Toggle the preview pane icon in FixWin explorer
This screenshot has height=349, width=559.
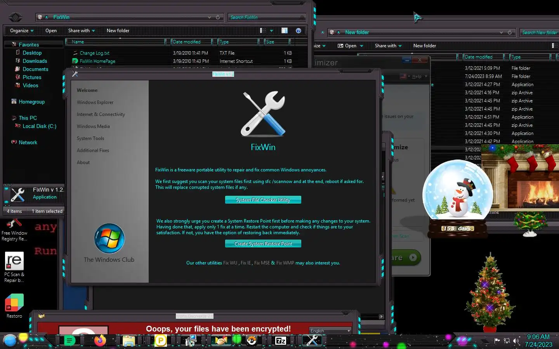click(x=285, y=31)
